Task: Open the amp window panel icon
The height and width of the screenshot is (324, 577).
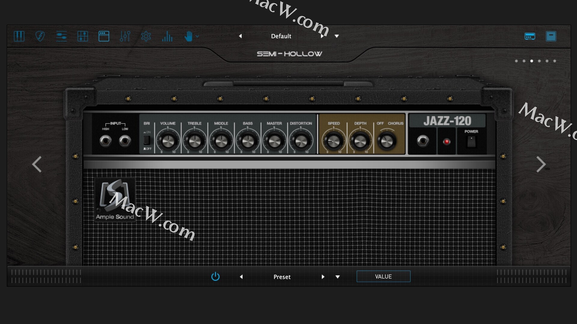Action: tap(104, 36)
